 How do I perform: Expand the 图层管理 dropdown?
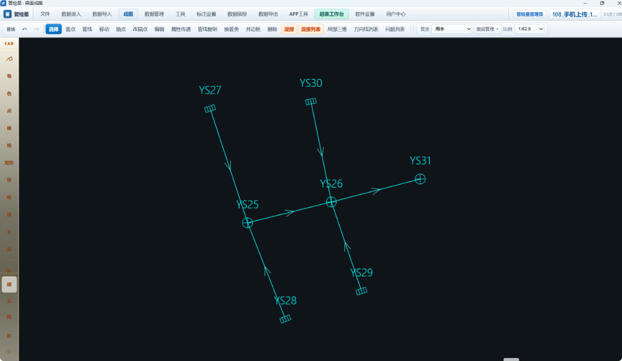tap(488, 29)
